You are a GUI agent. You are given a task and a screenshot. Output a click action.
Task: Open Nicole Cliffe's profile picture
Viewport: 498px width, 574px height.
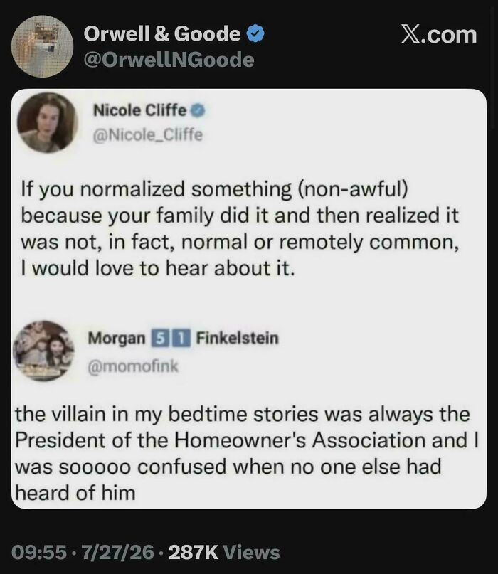[x=47, y=122]
